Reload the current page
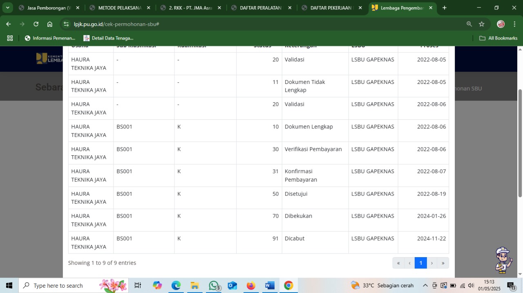This screenshot has width=523, height=293. coord(36,24)
